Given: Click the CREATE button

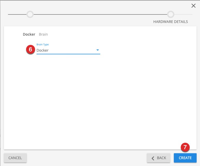Looking at the screenshot, I should pos(185,158).
